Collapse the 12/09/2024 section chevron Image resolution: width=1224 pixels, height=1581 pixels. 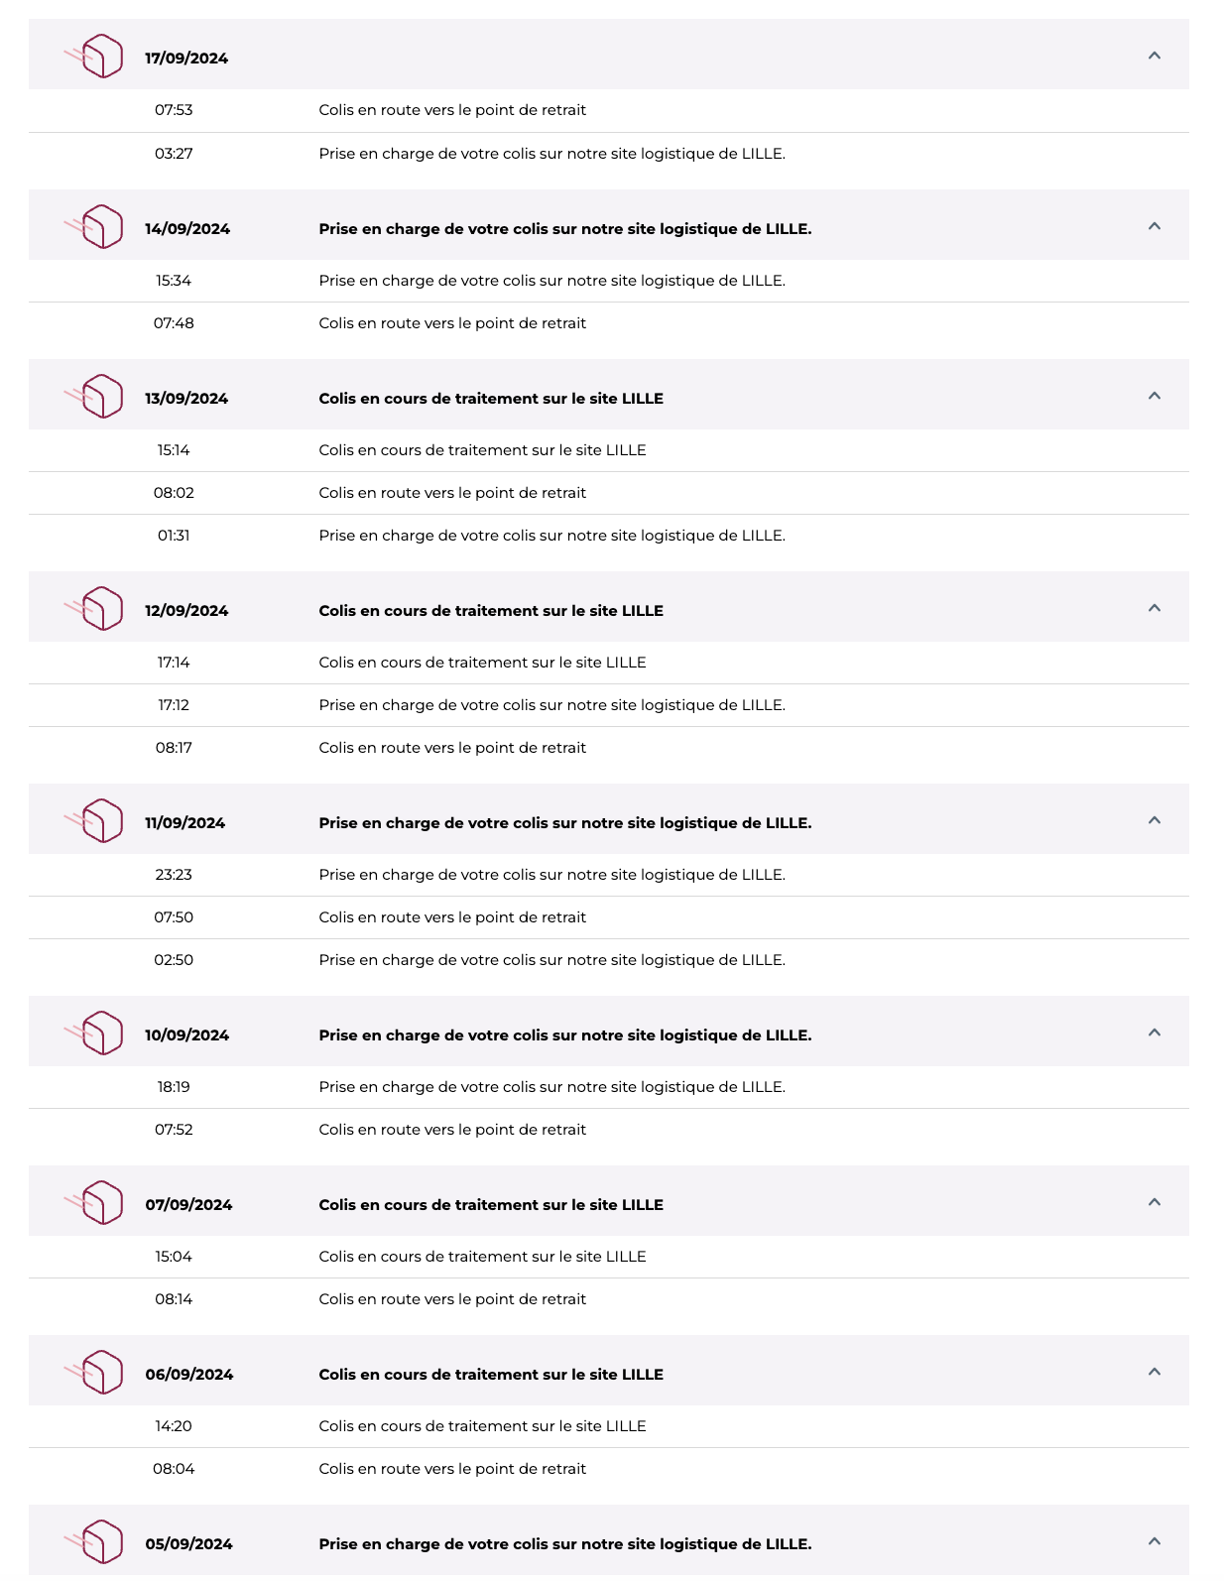(1154, 608)
